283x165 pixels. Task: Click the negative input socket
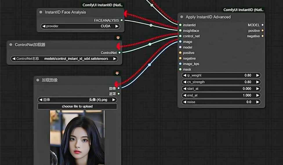point(180,58)
